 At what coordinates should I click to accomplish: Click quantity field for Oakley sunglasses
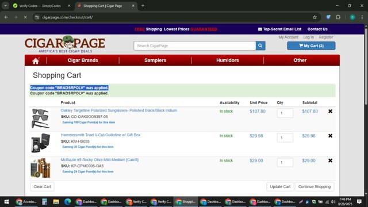[285, 113]
